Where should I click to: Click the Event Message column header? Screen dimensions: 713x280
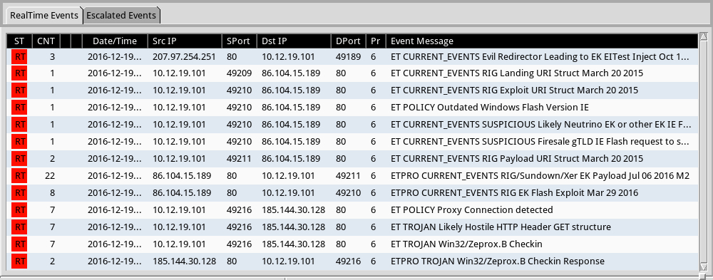[x=542, y=41]
